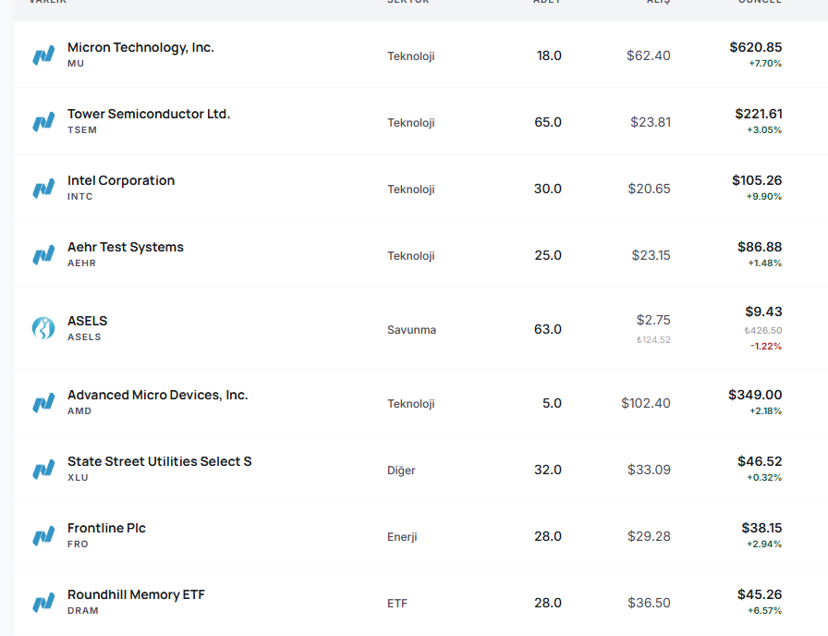
Task: Click purchase price $29.28
Action: 649,536
